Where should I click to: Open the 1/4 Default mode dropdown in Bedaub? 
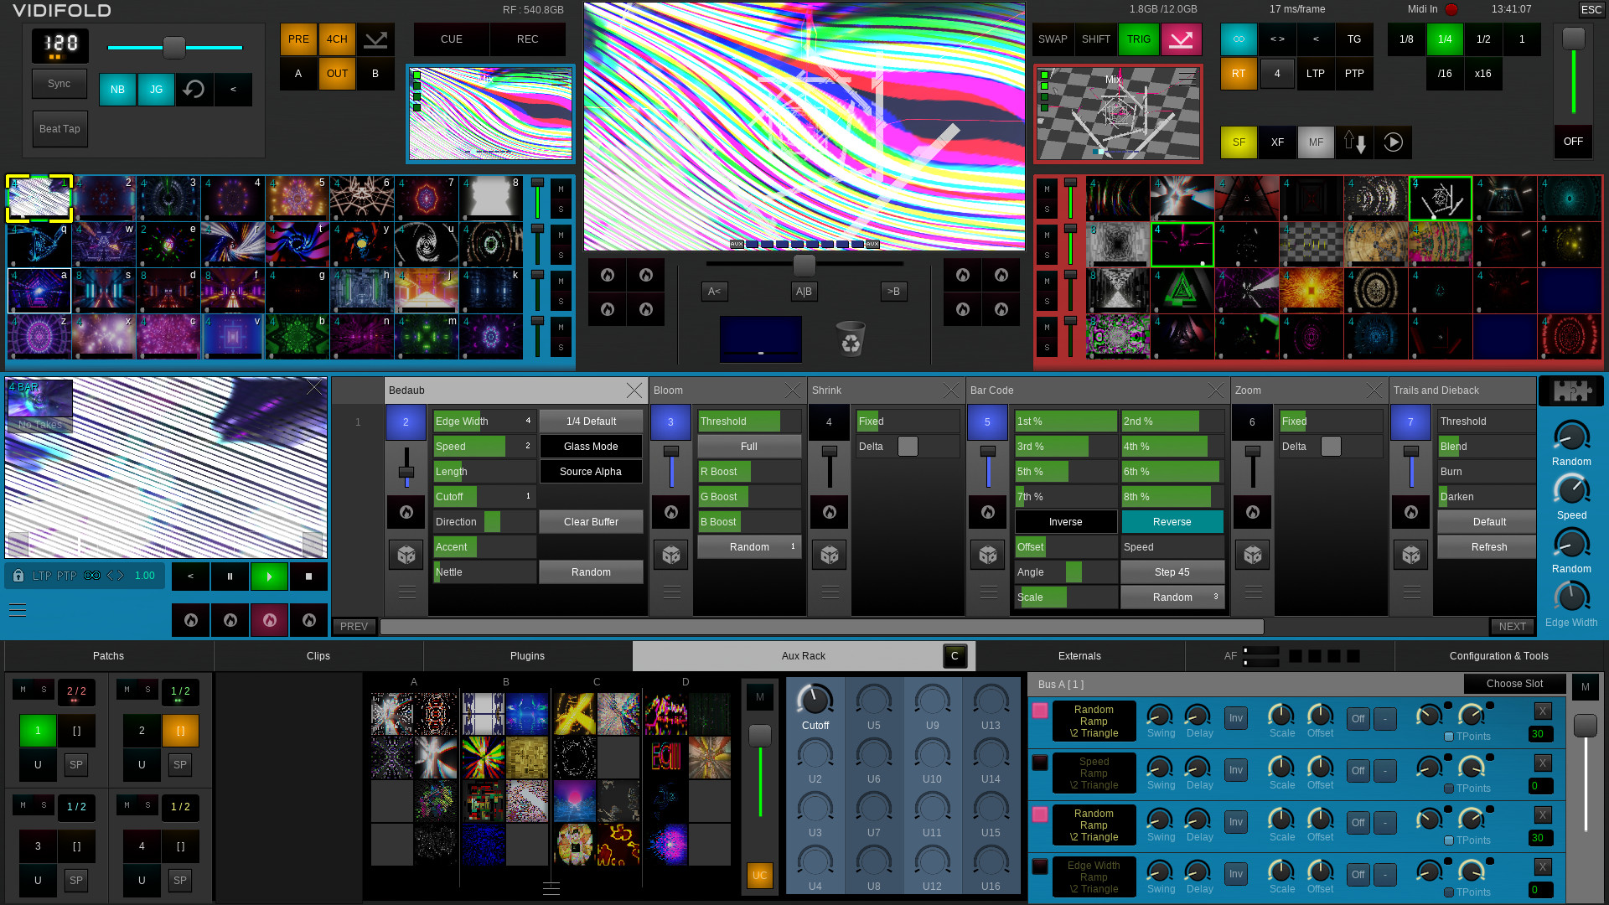[591, 421]
